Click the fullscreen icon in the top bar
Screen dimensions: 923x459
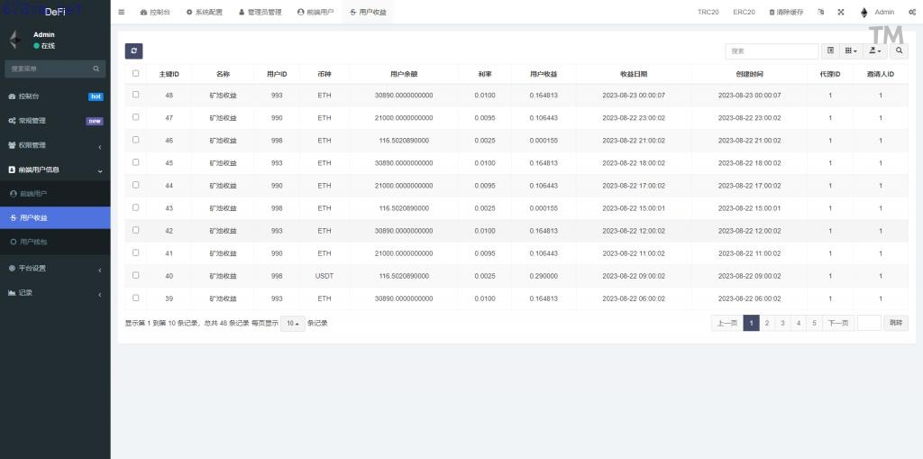tap(841, 12)
